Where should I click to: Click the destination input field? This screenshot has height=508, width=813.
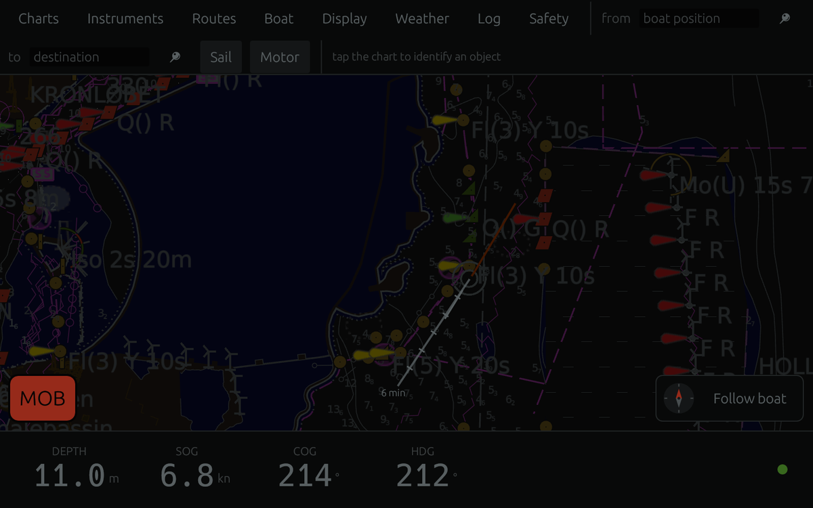pyautogui.click(x=89, y=57)
